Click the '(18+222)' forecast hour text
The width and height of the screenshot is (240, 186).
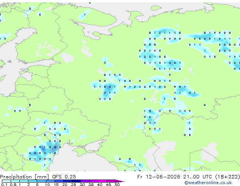(x=228, y=177)
